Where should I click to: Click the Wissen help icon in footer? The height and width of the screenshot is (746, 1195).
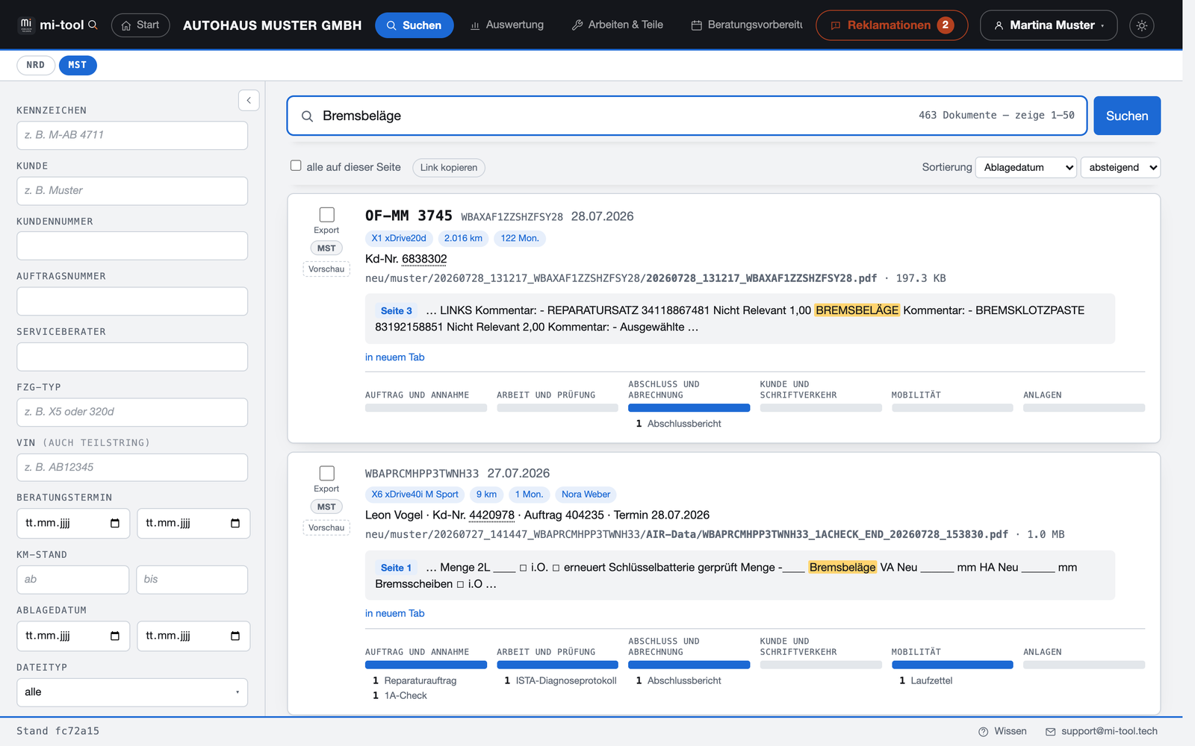pyautogui.click(x=984, y=732)
